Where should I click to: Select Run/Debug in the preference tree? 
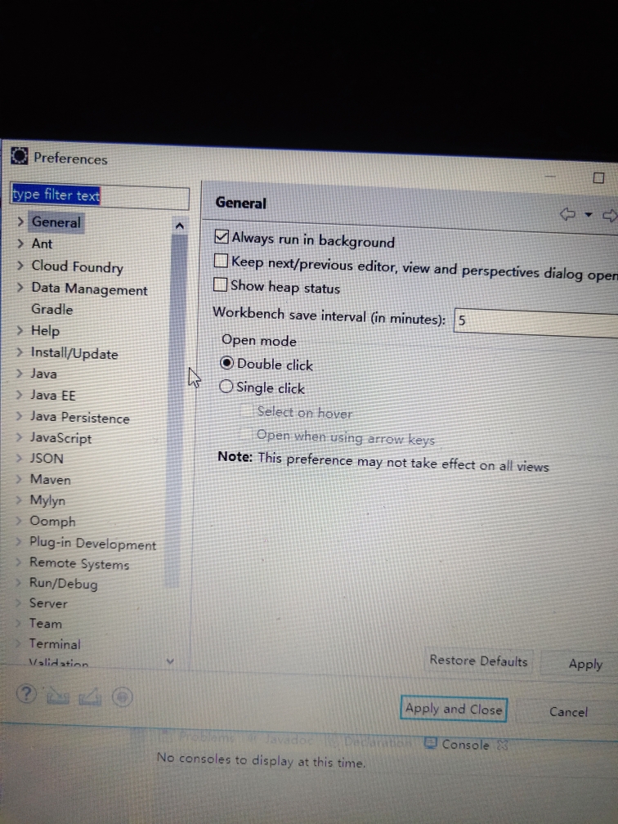click(x=63, y=584)
